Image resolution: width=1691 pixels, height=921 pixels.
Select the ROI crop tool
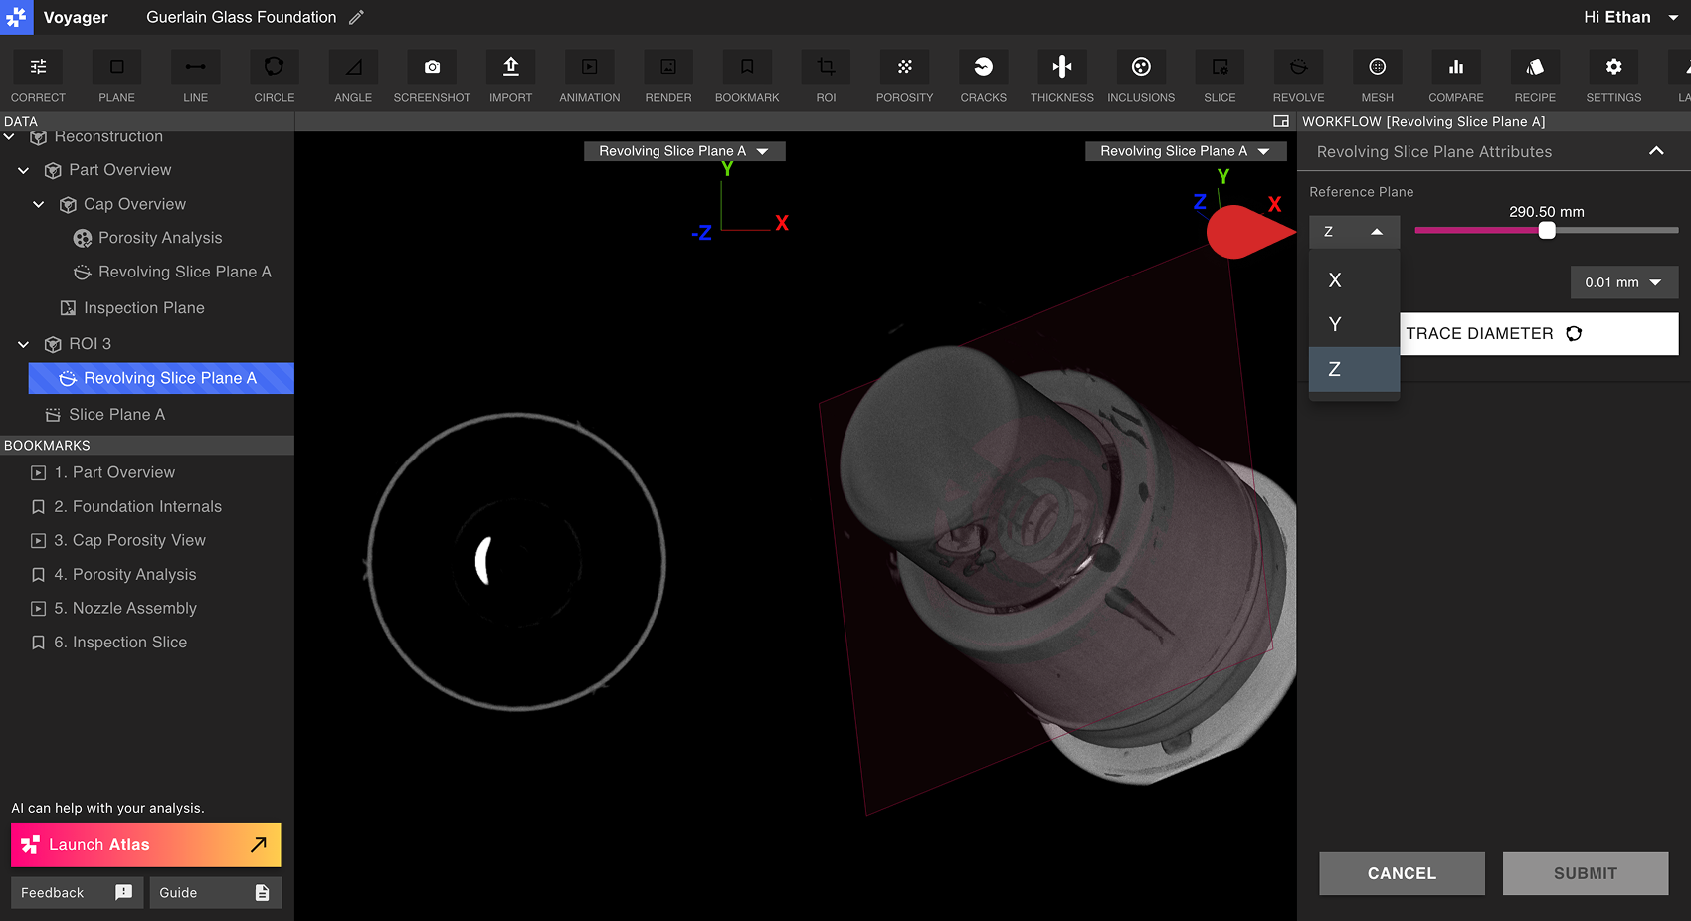pos(826,78)
